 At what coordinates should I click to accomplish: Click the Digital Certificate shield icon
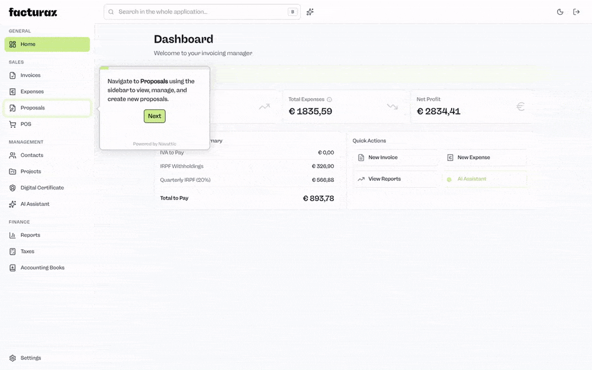point(12,188)
